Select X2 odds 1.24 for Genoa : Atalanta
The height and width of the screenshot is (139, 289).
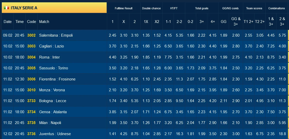pos(157,112)
